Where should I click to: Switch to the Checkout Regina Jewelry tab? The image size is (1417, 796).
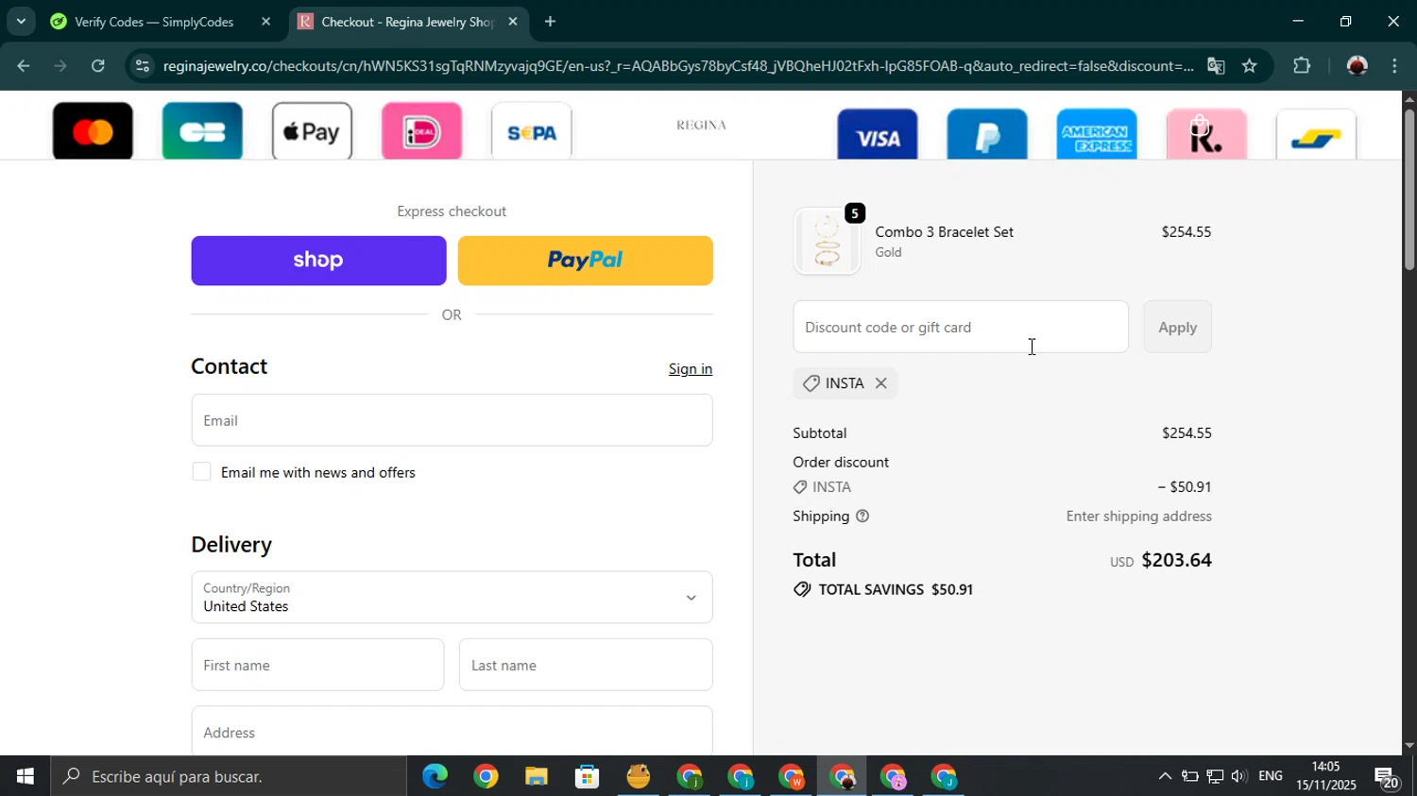coord(406,22)
